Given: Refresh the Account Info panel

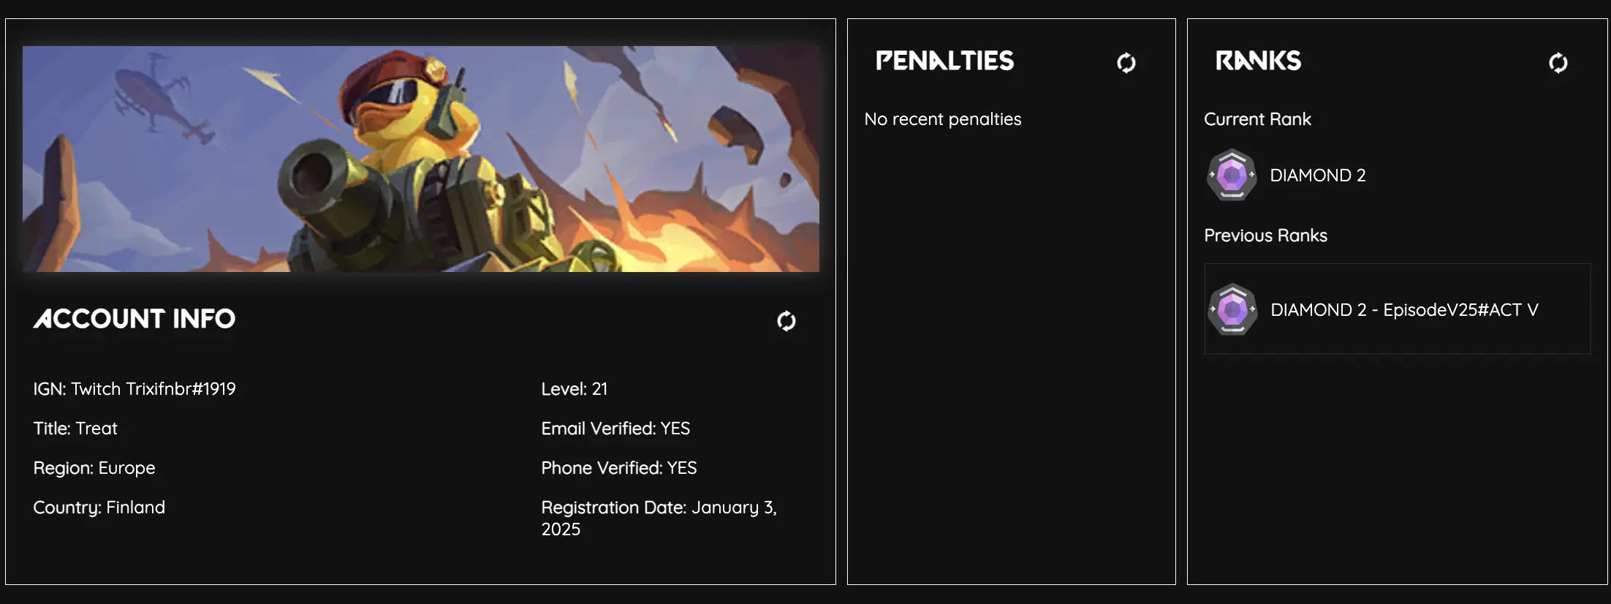Looking at the screenshot, I should point(786,321).
